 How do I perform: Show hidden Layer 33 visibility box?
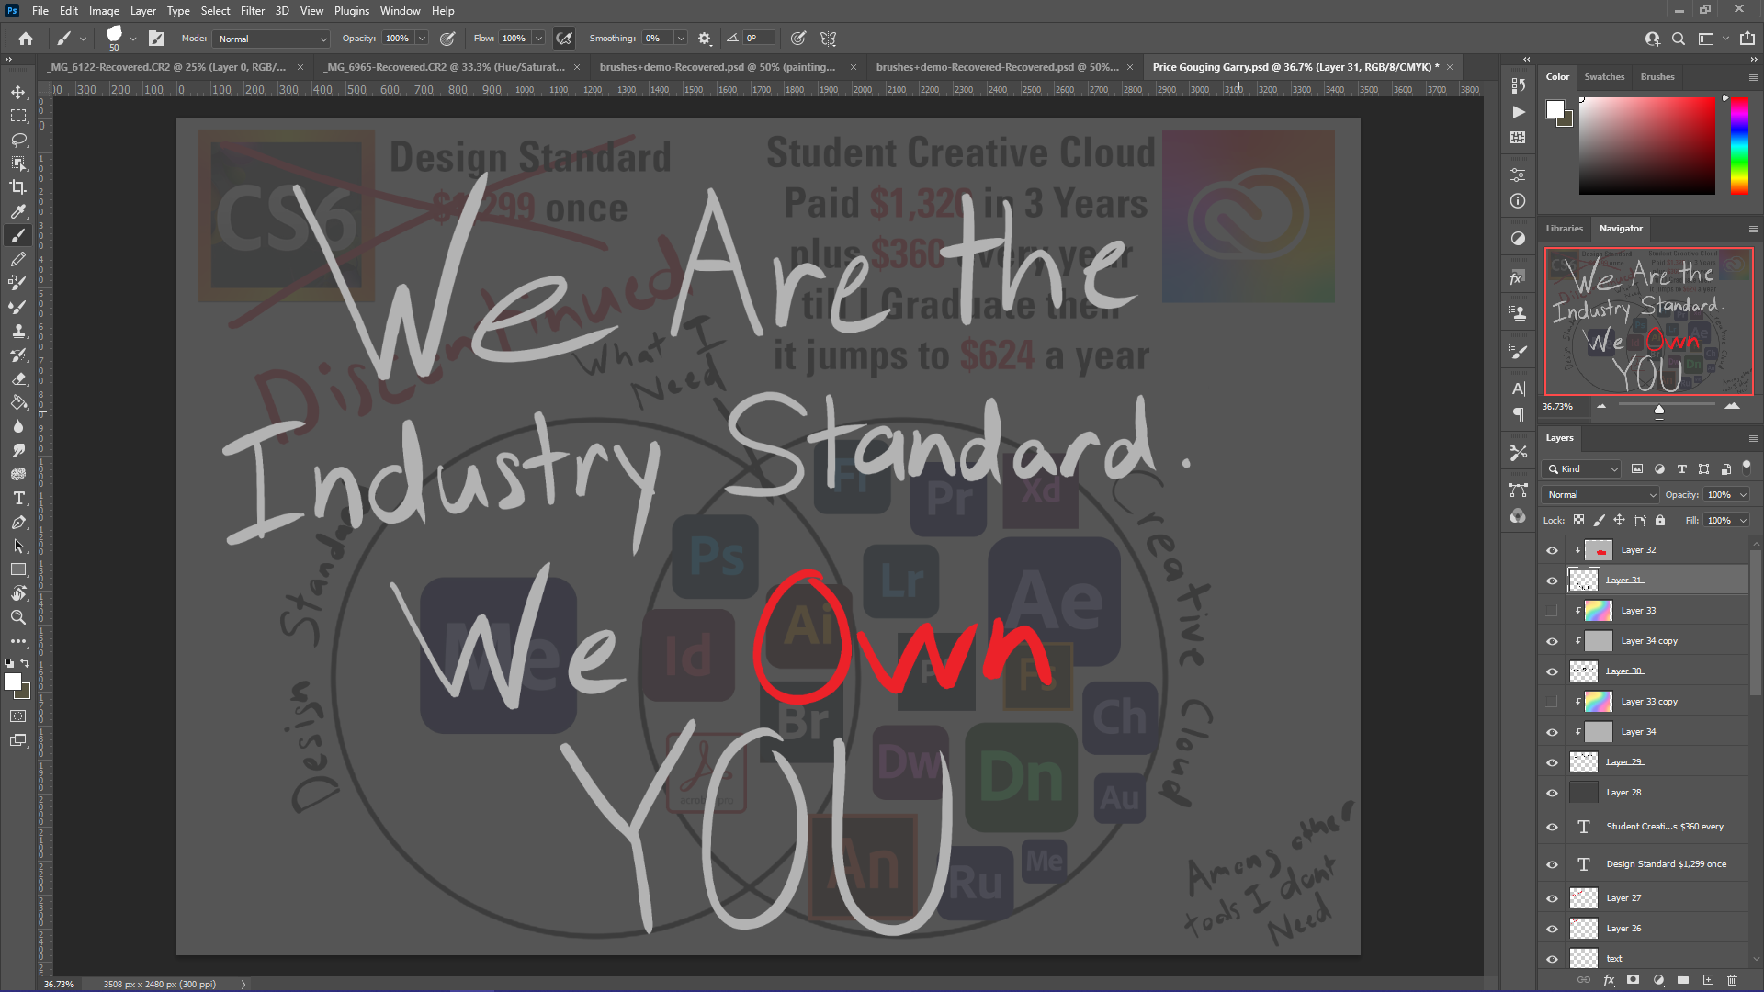1552,611
